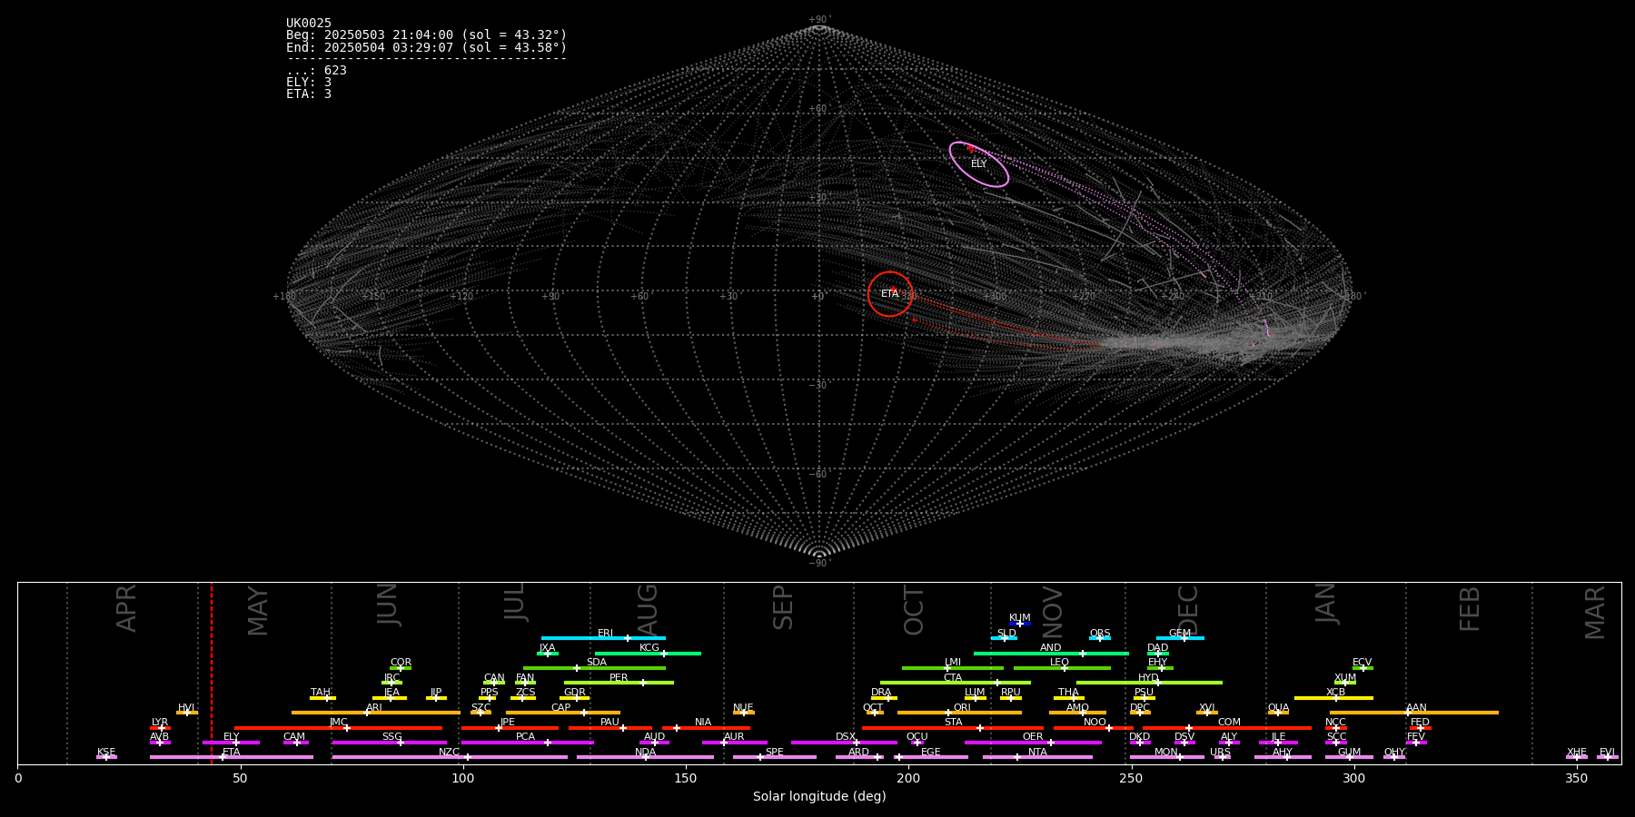Click the KSE shower label in timeline
Viewport: 1635px width, 817px height.
click(x=106, y=753)
